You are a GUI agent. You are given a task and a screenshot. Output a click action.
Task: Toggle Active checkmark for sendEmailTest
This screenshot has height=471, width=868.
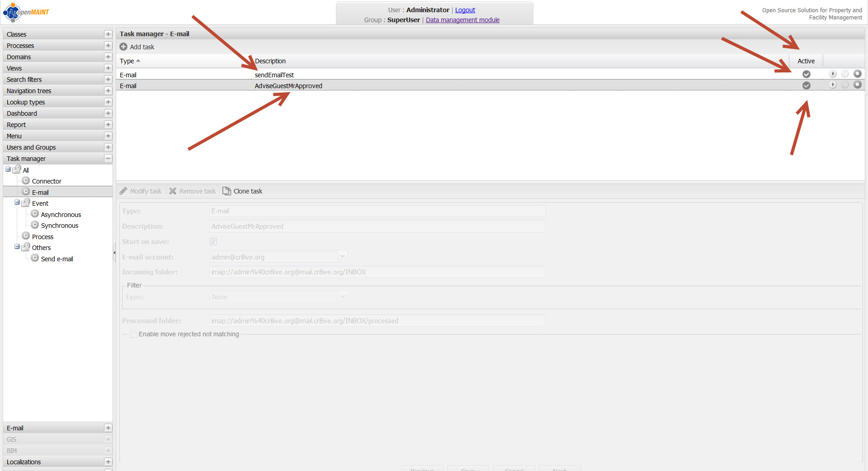806,74
